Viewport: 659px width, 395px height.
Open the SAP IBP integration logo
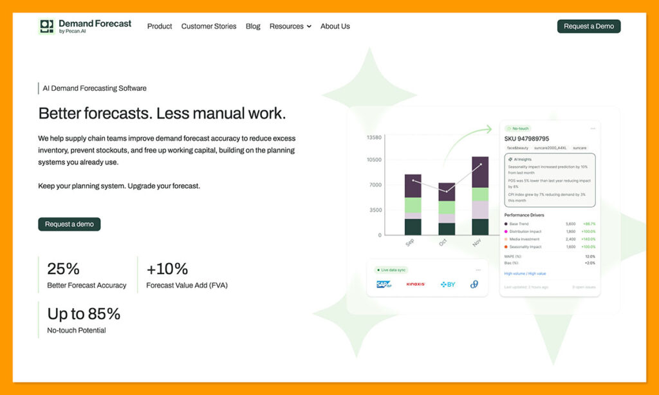(x=384, y=284)
